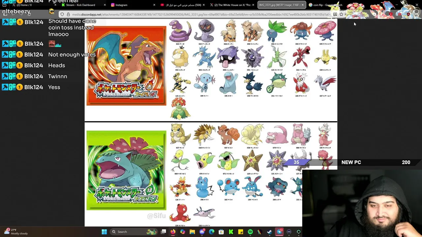Open Spotify from the taskbar
This screenshot has height=237, width=422.
click(x=250, y=232)
